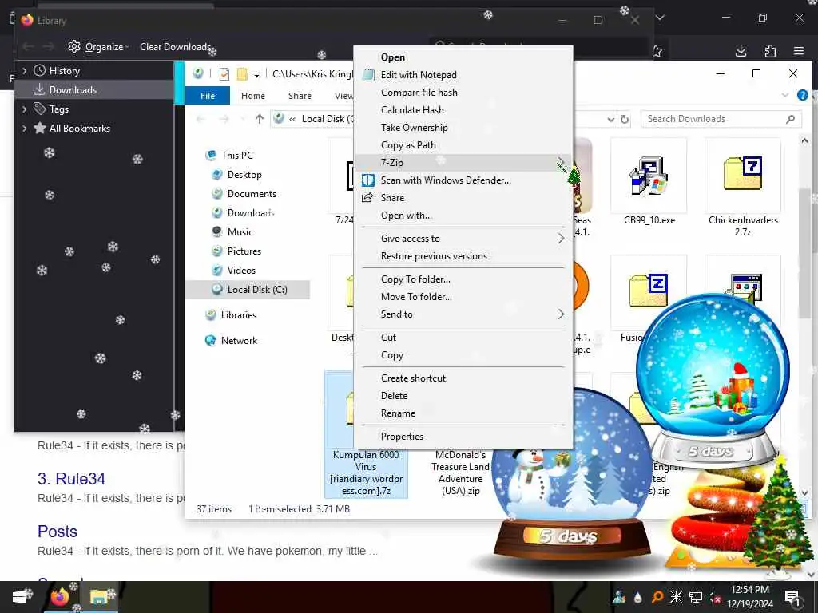Screen dimensions: 818x613
Task: Click the refresh button beside the address bar
Action: click(625, 120)
